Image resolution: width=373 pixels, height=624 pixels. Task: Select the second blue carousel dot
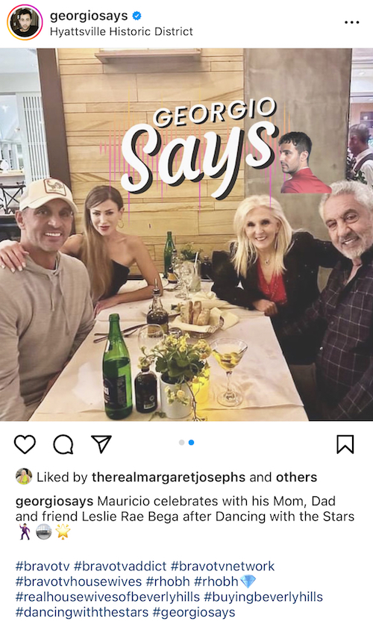[x=191, y=443]
